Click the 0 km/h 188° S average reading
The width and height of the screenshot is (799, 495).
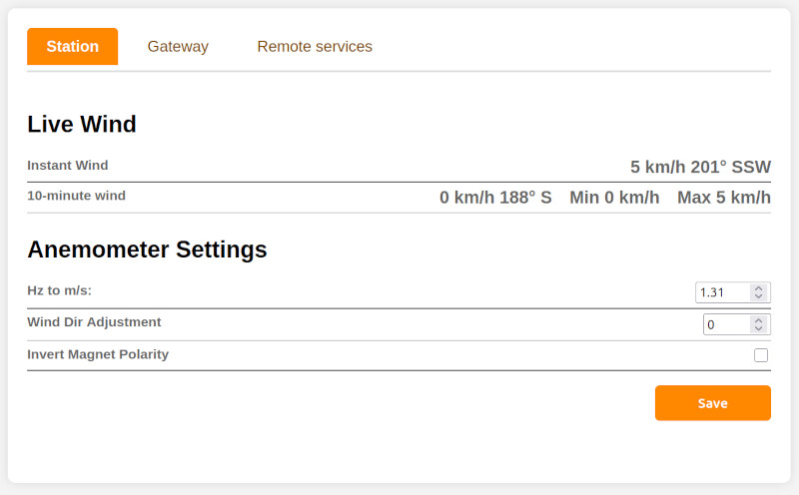coord(495,198)
